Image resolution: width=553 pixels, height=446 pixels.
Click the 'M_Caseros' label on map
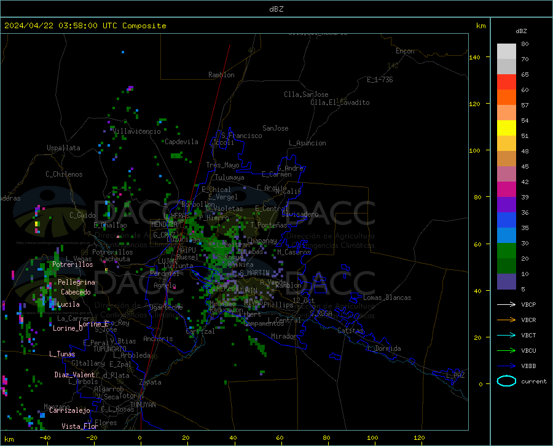294,252
